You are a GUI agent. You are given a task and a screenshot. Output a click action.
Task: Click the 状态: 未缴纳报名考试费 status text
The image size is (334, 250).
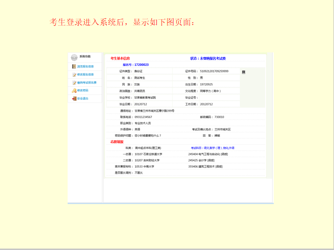(x=208, y=58)
